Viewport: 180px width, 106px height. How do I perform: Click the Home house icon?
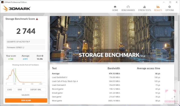(x=115, y=7)
